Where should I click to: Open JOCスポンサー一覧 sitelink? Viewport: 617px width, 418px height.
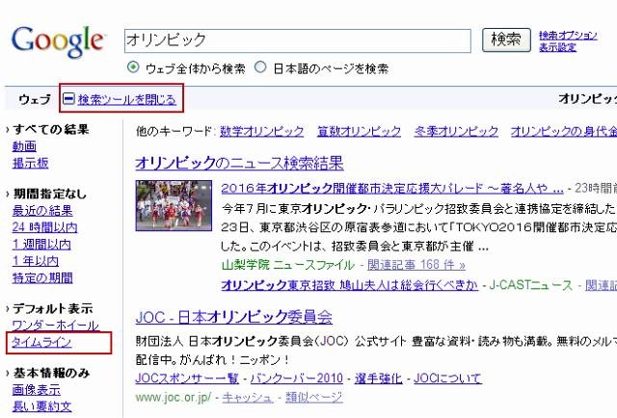[x=187, y=379]
